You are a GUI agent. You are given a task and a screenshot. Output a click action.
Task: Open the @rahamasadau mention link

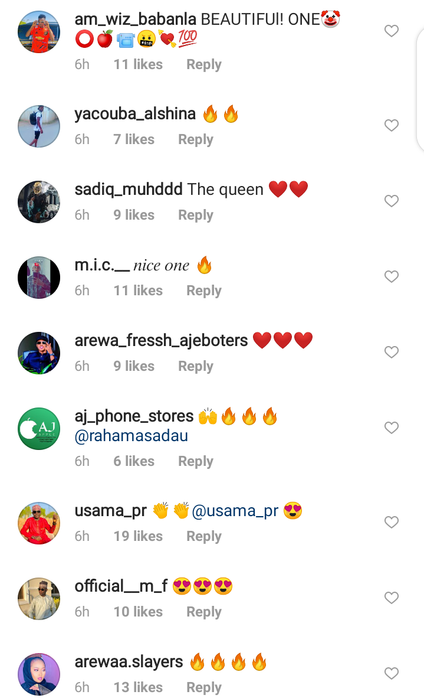[x=131, y=436]
